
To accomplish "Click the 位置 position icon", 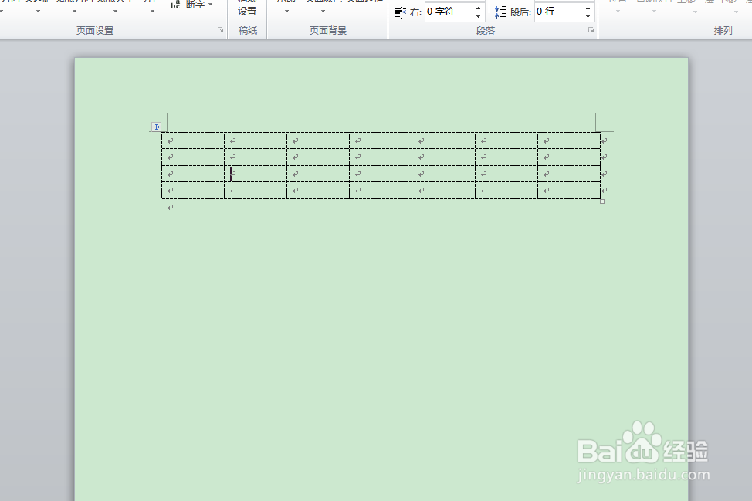I will coord(618,2).
